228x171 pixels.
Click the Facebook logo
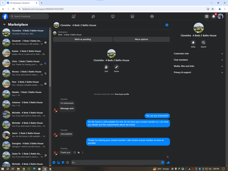pos(5,16)
